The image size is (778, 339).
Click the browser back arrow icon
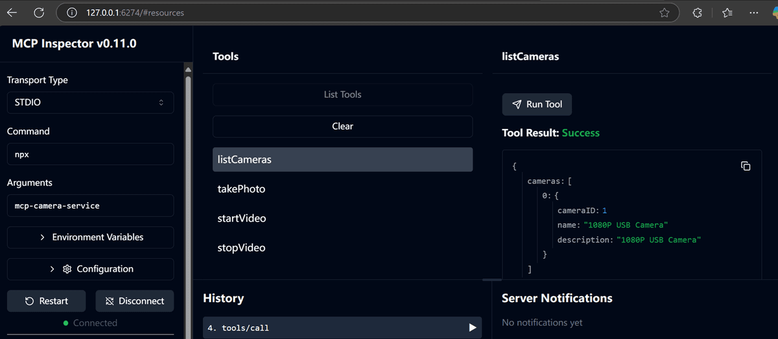pyautogui.click(x=12, y=12)
